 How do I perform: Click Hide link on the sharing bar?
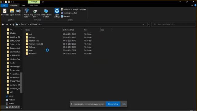pyautogui.click(x=124, y=104)
